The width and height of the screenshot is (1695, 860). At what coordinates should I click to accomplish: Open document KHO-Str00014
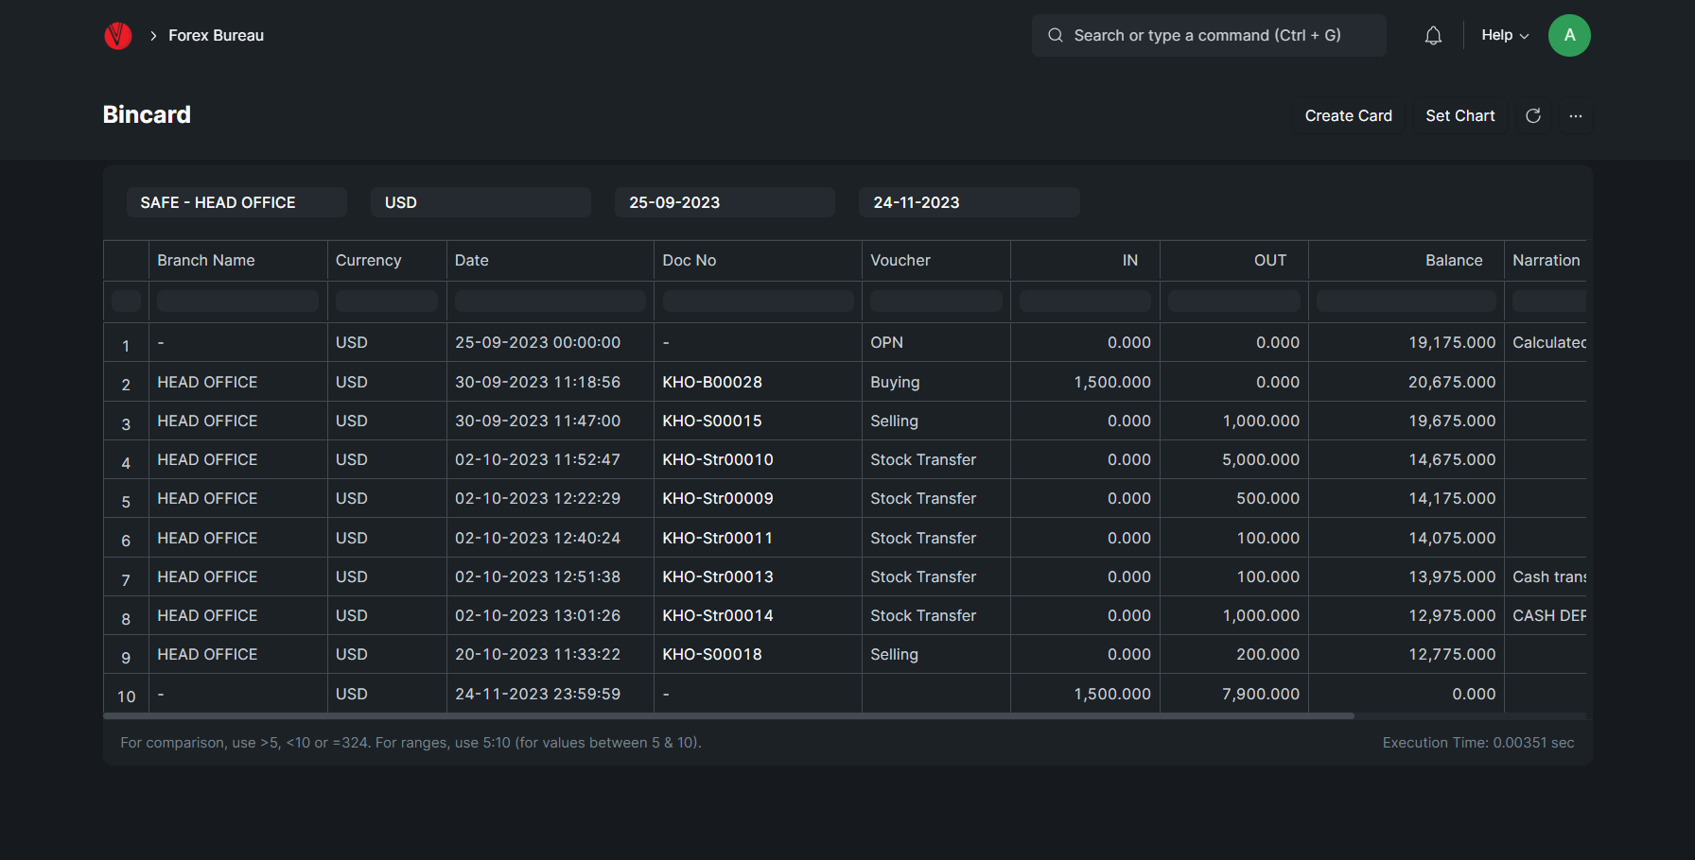click(718, 615)
